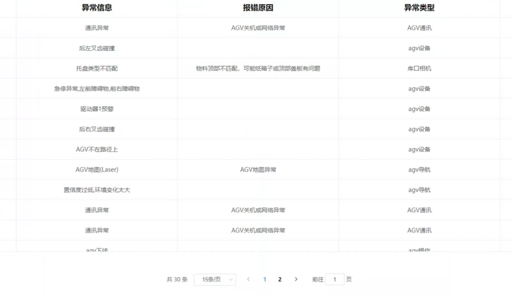Click the 异常信息 column header

pyautogui.click(x=97, y=8)
